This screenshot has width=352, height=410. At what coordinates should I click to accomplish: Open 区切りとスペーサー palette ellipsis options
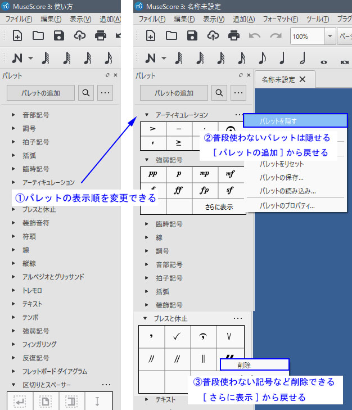point(106,385)
